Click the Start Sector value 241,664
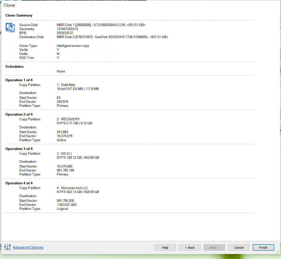This screenshot has width=281, height=259. (62, 132)
